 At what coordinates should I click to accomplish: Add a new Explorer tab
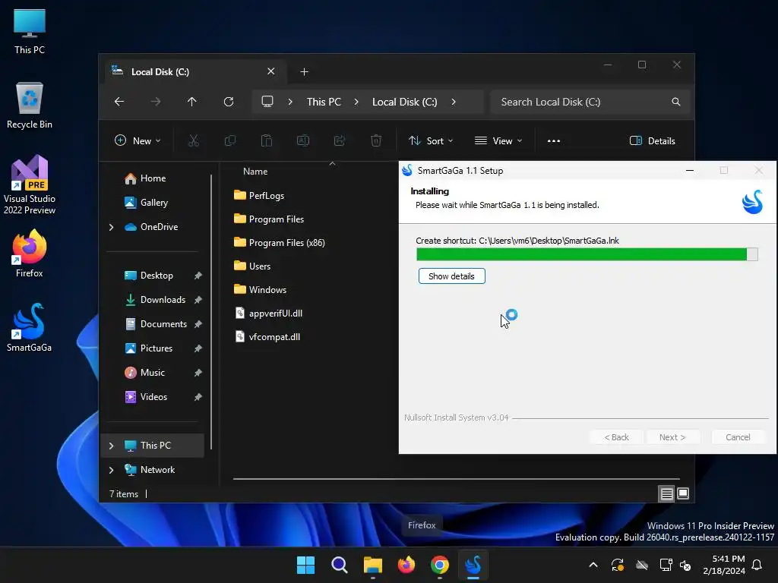click(x=304, y=72)
